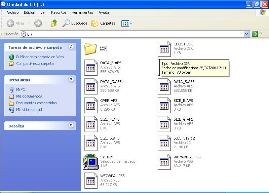Minimize the Unidad de CD window

coord(249,4)
